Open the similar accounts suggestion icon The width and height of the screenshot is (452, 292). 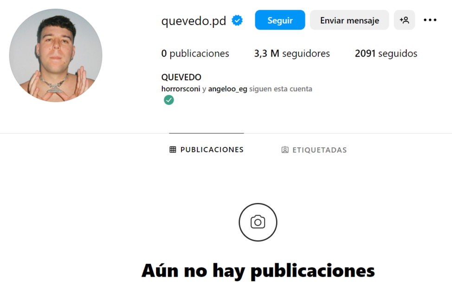(x=404, y=20)
